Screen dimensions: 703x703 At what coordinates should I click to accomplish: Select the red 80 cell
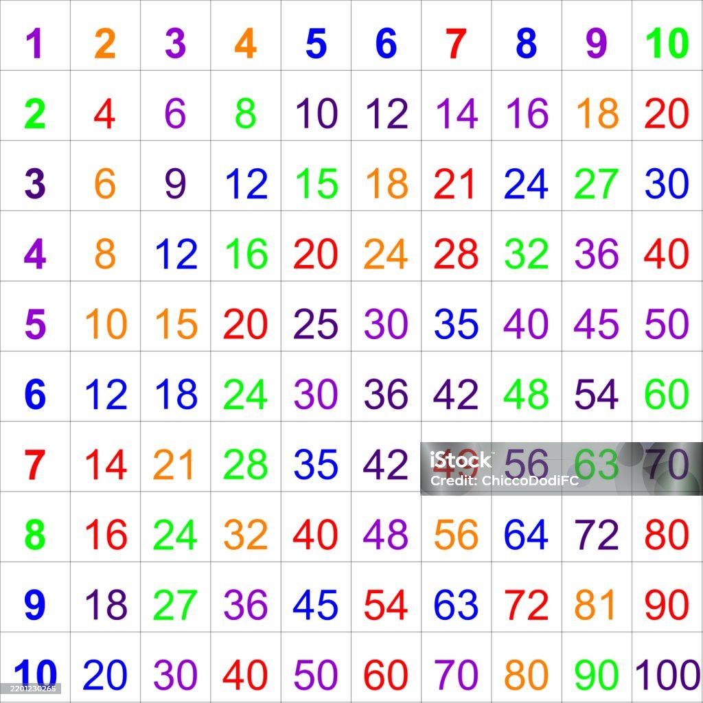pyautogui.click(x=667, y=534)
